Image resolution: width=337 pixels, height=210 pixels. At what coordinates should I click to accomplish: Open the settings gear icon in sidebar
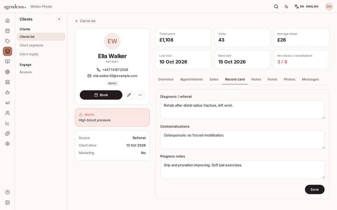click(x=7, y=144)
